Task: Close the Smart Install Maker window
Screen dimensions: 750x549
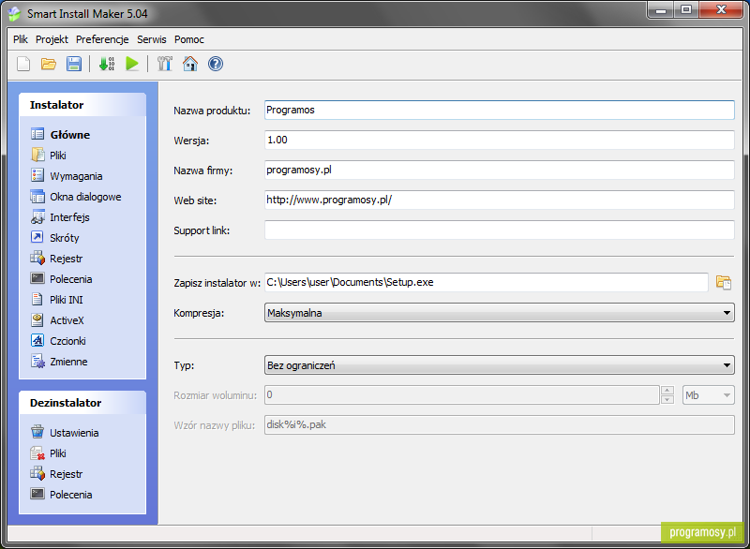Action: tap(721, 9)
